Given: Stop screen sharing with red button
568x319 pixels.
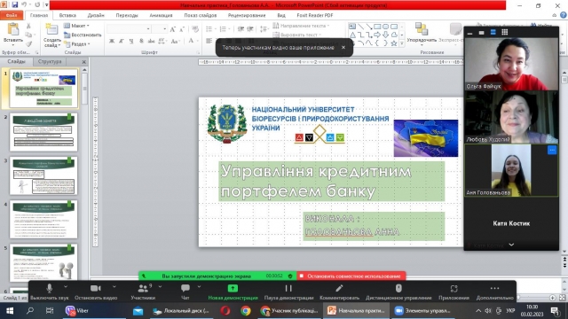Looking at the screenshot, I should coord(351,276).
